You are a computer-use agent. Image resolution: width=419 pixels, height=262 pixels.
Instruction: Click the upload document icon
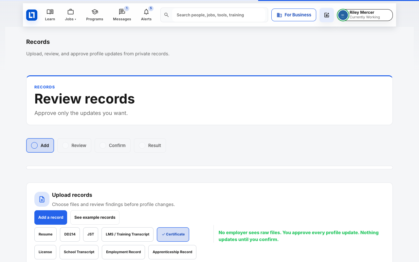pyautogui.click(x=42, y=199)
